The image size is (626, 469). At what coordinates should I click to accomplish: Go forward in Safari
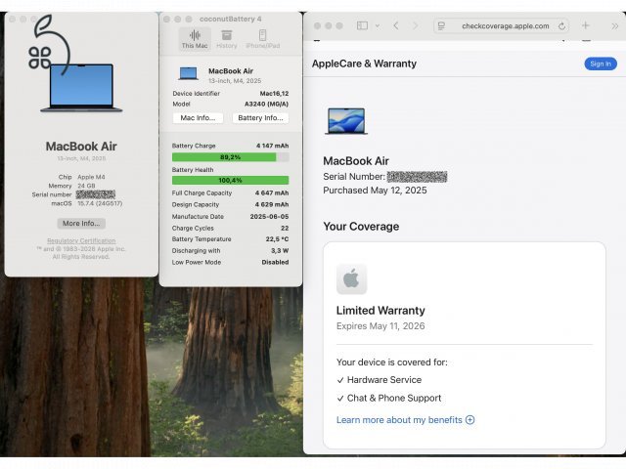point(415,26)
